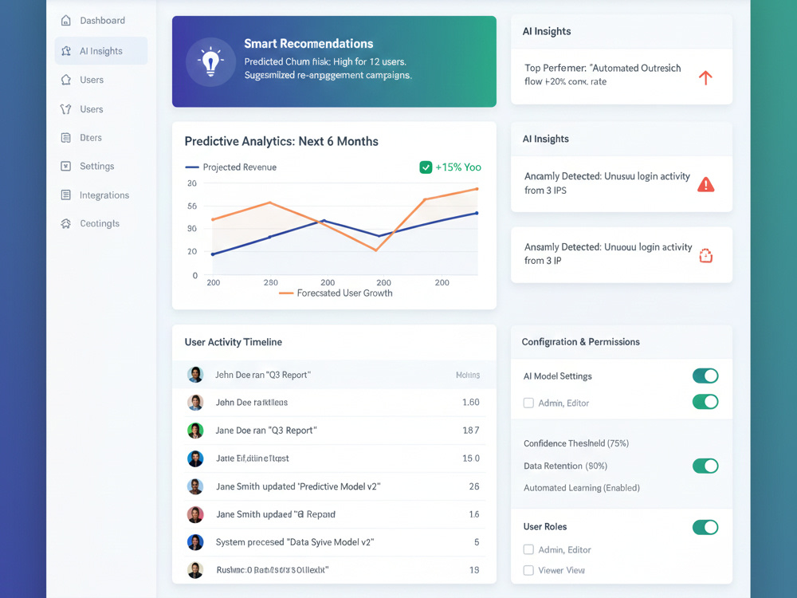The image size is (797, 598).
Task: Select AI Insights in the sidebar
Action: tap(101, 51)
